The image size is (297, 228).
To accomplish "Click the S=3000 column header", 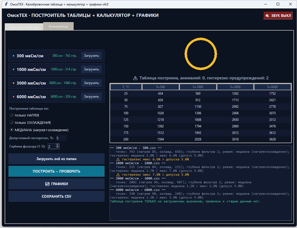I will (x=235, y=87).
